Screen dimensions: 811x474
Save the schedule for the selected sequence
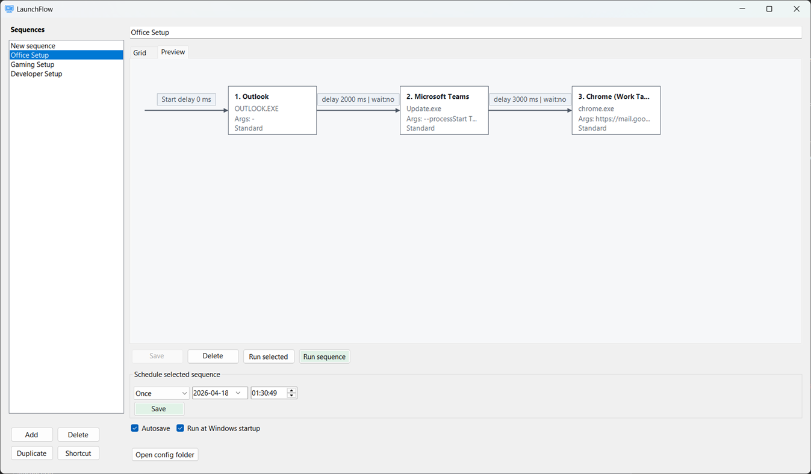click(x=159, y=409)
